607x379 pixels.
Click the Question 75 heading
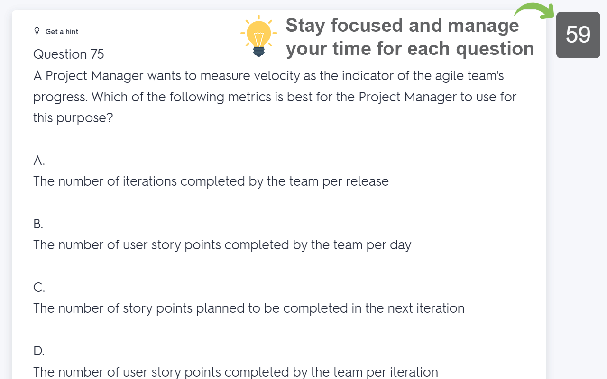69,54
